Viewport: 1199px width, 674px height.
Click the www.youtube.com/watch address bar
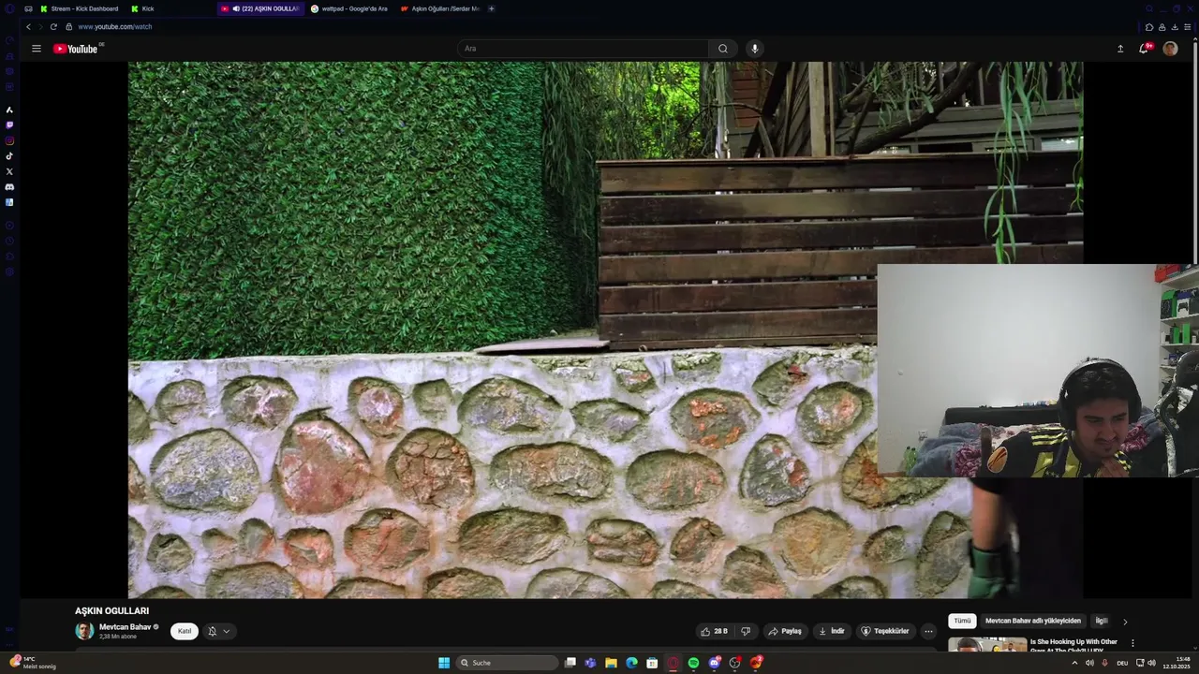pos(114,26)
